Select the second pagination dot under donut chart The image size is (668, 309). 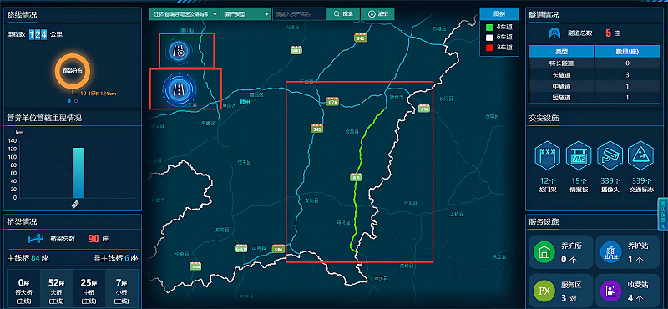click(76, 101)
